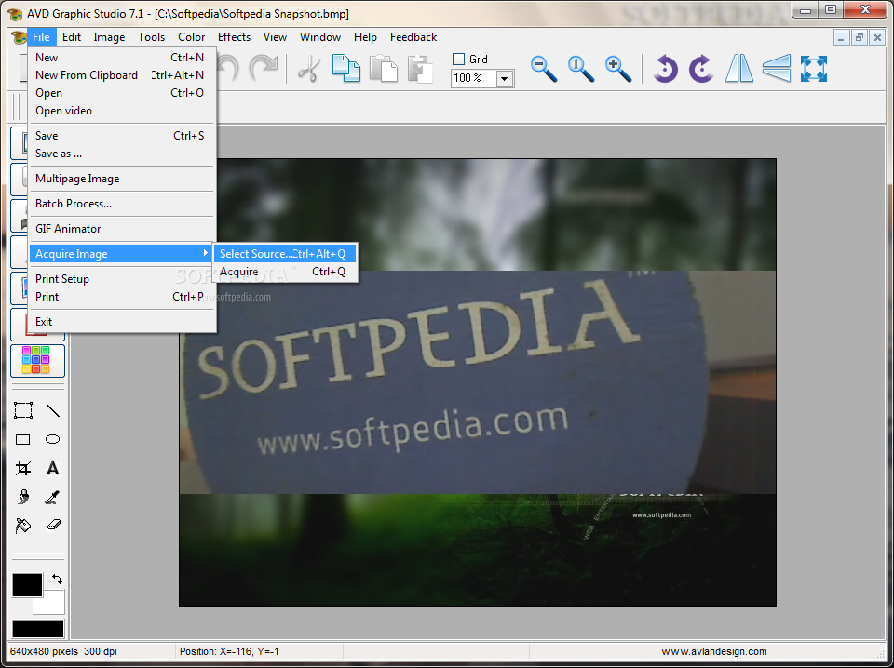Screen dimensions: 894x668
Task: Open the colored squares palette panel
Action: (x=36, y=360)
